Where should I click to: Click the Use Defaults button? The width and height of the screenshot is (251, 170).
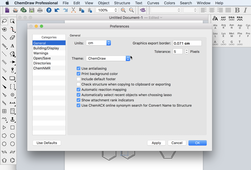tap(47, 143)
